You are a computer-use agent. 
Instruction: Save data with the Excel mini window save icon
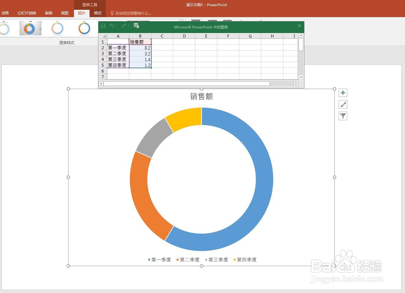pyautogui.click(x=103, y=26)
